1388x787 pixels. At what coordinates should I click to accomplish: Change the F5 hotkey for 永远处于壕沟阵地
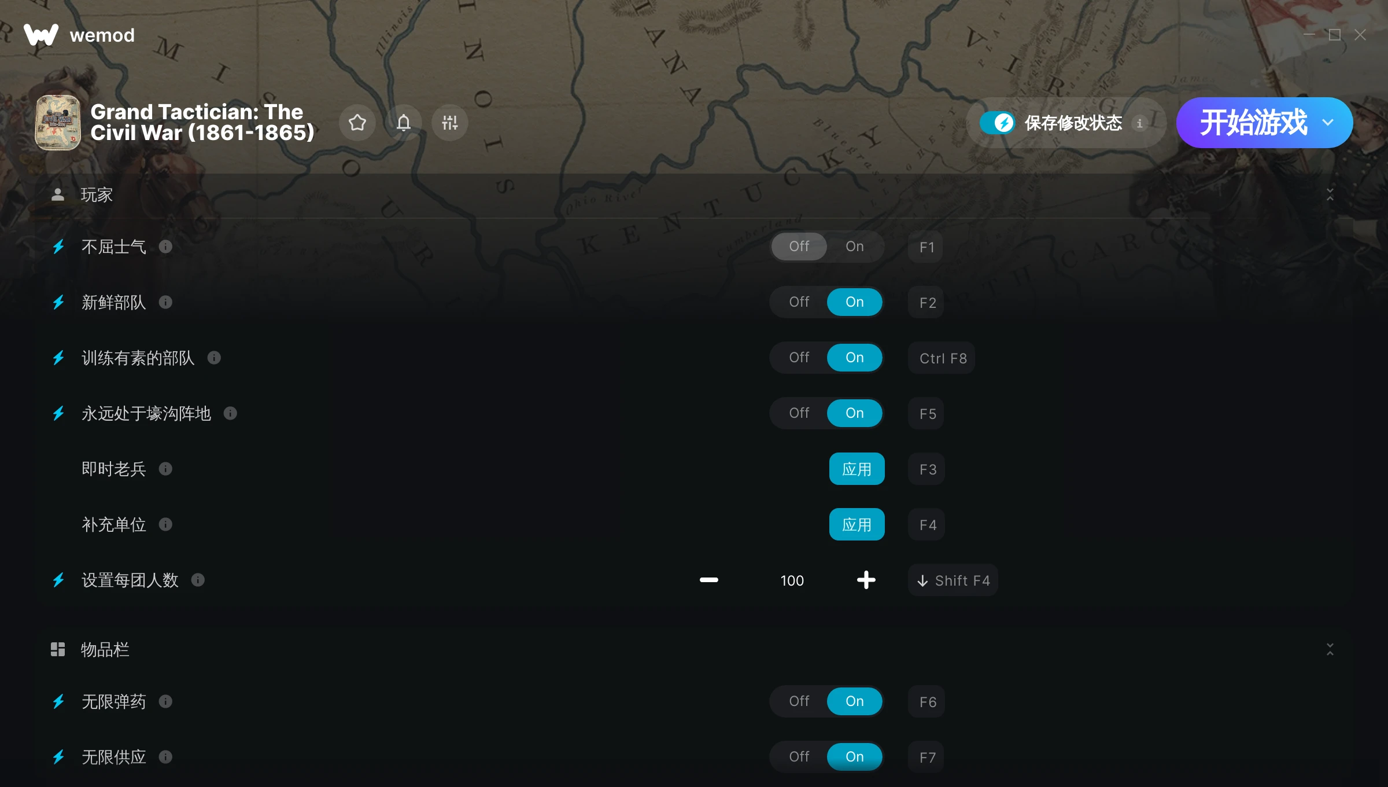[x=927, y=414]
